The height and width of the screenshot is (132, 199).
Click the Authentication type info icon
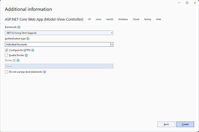point(28,38)
